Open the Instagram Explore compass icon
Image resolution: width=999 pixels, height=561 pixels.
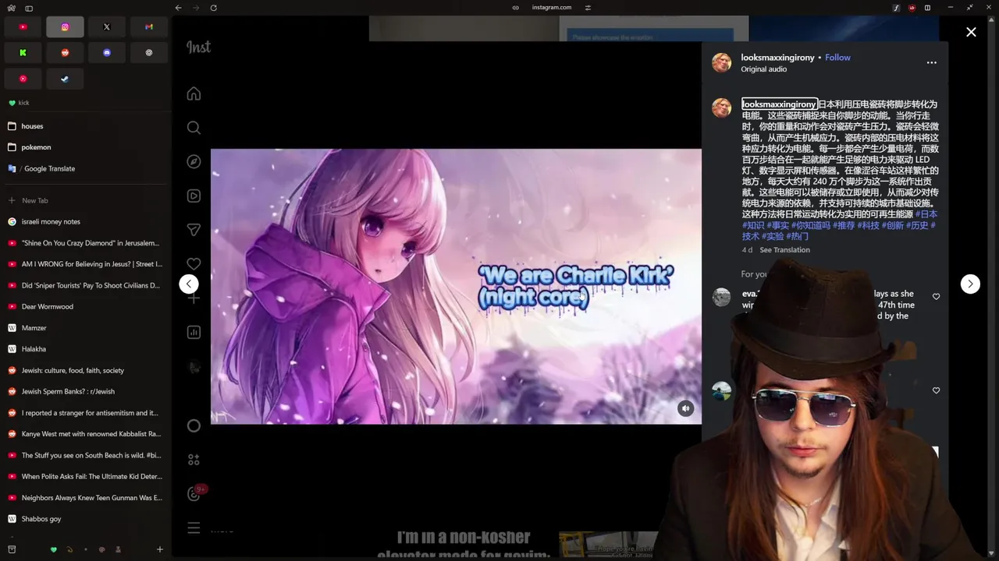194,161
